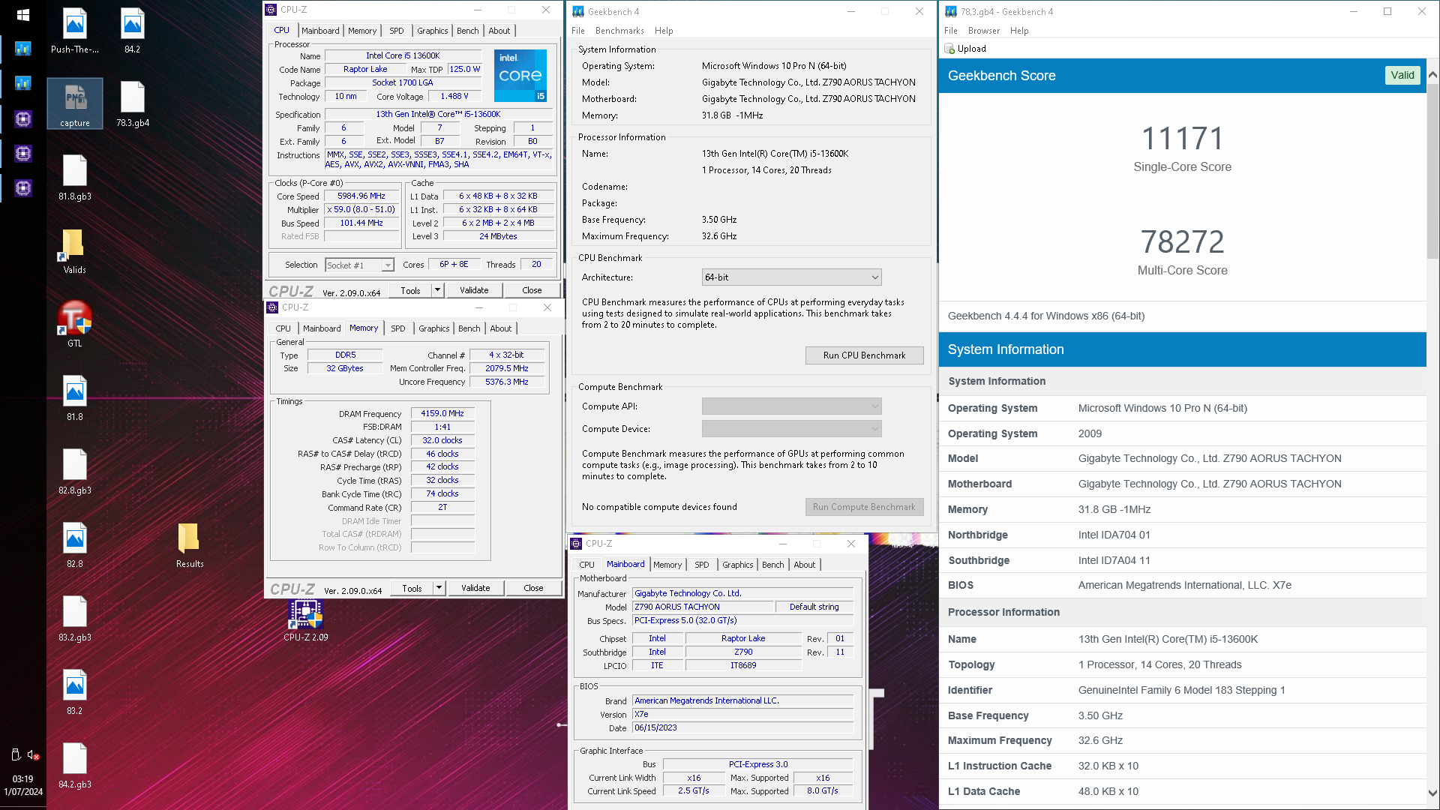1440x810 pixels.
Task: Switch to Graphics tab in Mainboard CPU-Z window
Action: coord(738,565)
